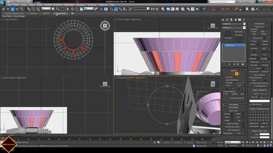This screenshot has width=273, height=153.
Task: Enable the By Angle checkbox
Action: coord(225,83)
